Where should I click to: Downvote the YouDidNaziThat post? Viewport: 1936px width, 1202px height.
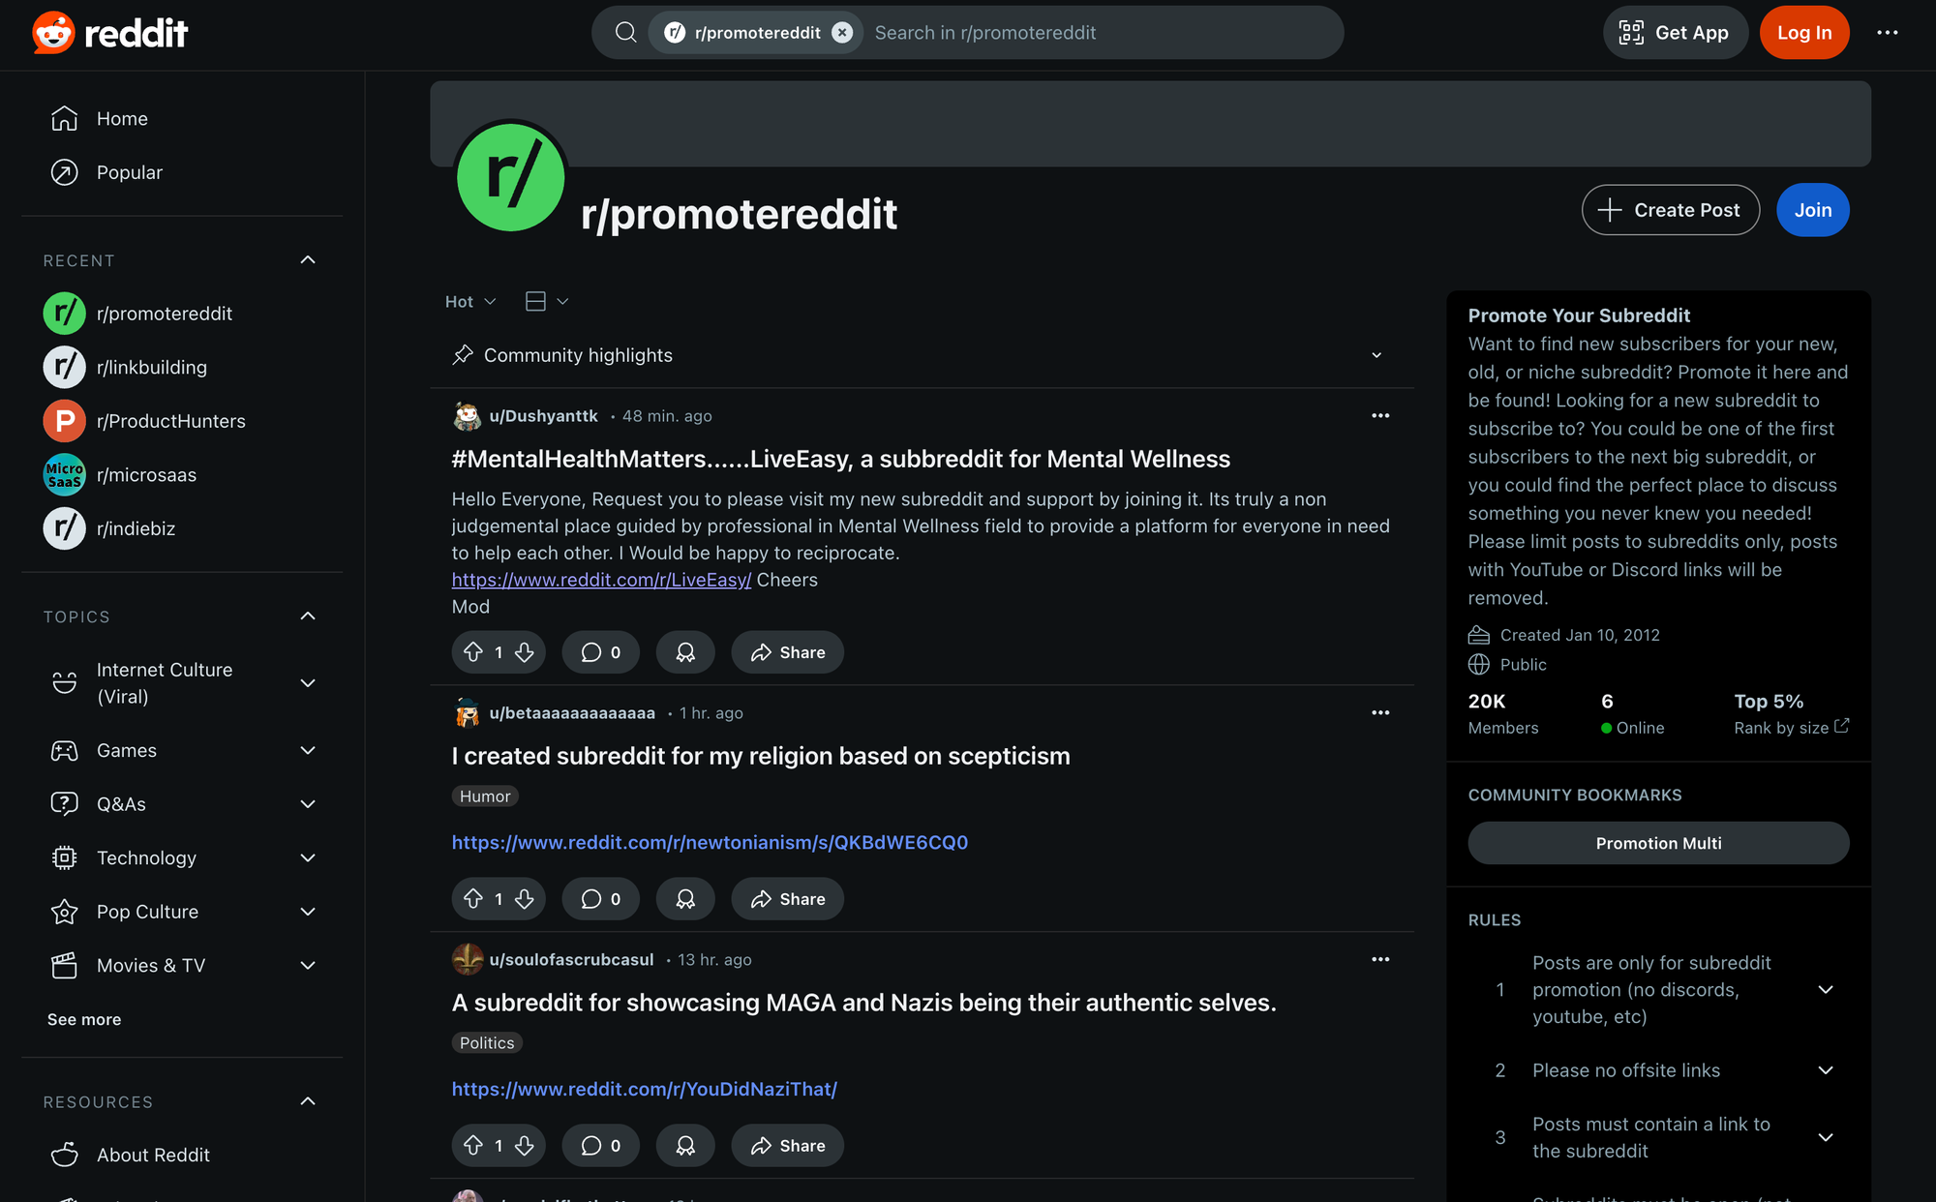(x=525, y=1146)
